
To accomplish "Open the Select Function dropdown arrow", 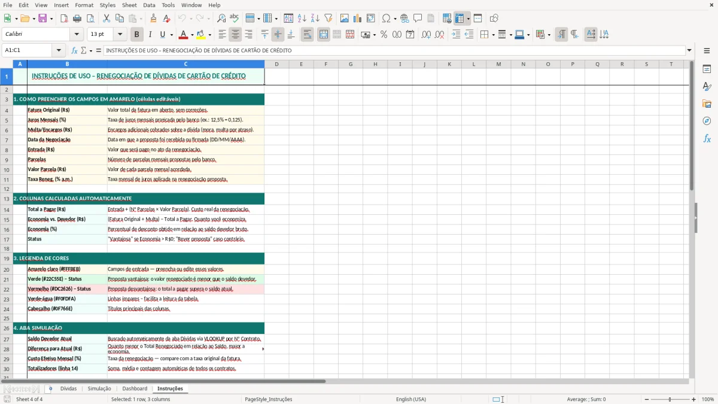I will coord(91,50).
